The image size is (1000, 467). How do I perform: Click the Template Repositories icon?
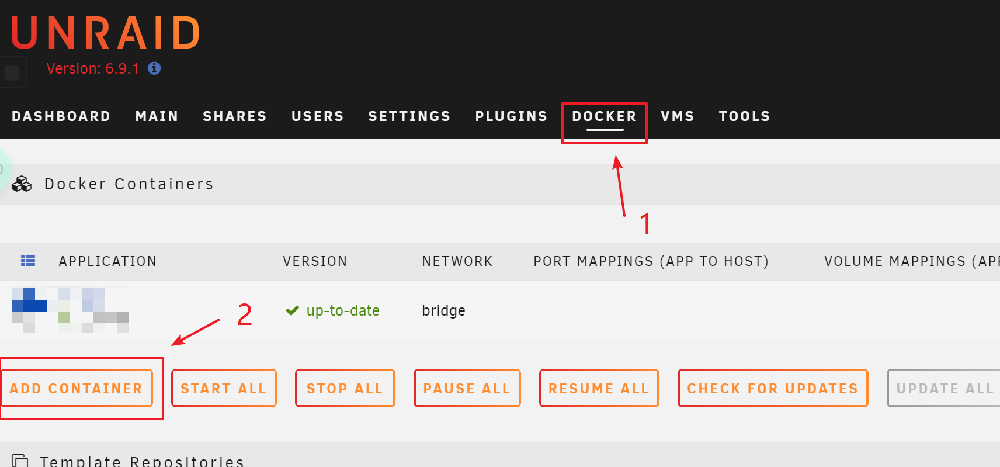[20, 461]
